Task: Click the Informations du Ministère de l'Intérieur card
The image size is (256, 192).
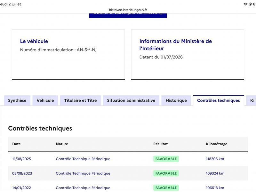Action: (x=188, y=54)
